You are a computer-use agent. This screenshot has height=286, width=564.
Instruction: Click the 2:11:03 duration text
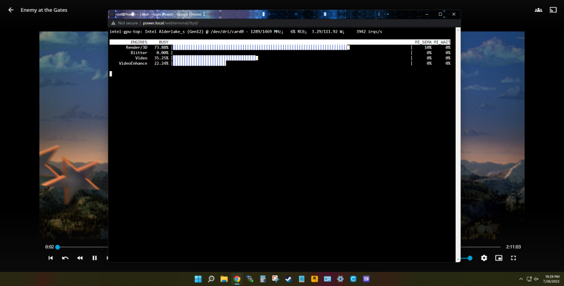[x=513, y=247]
